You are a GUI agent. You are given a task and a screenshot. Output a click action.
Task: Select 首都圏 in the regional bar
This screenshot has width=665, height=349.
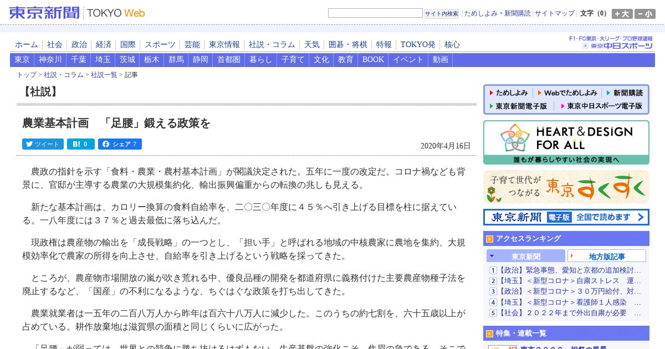229,60
